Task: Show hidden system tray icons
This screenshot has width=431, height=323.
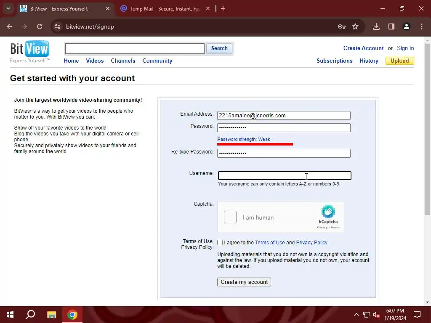Action: (356, 315)
